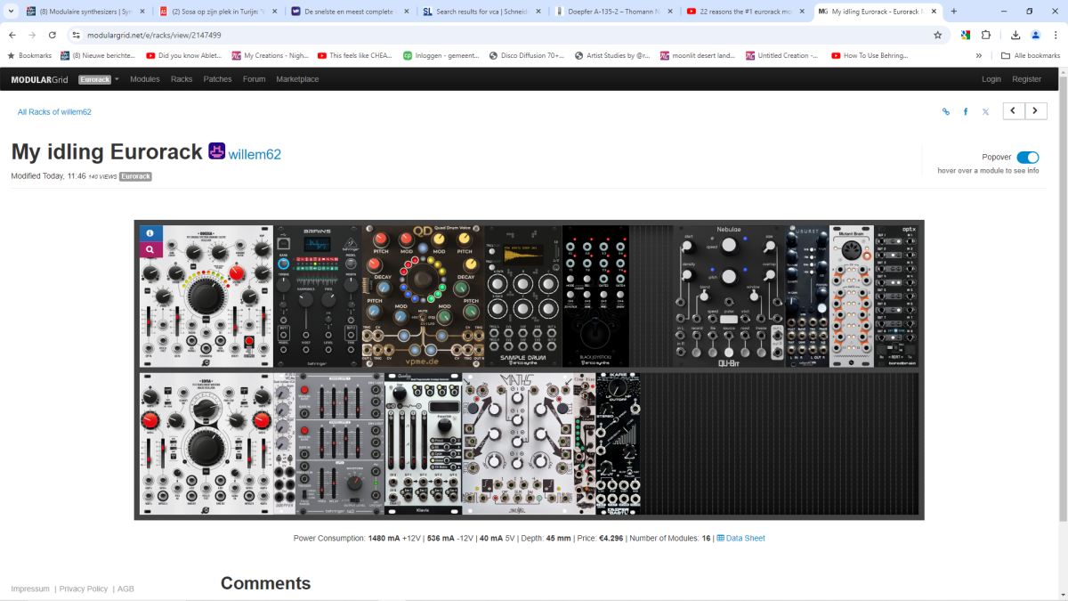Open the 'How To Use Behring...' bookmark
This screenshot has width=1068, height=601.
pyautogui.click(x=870, y=55)
